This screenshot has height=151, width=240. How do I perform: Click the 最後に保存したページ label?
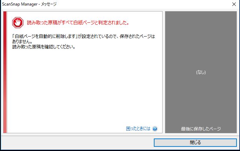(201, 129)
